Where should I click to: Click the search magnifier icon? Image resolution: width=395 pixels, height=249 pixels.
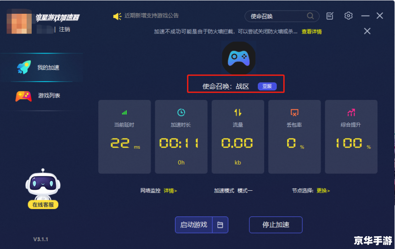pyautogui.click(x=310, y=16)
